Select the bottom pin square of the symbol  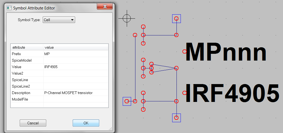pos(176,118)
